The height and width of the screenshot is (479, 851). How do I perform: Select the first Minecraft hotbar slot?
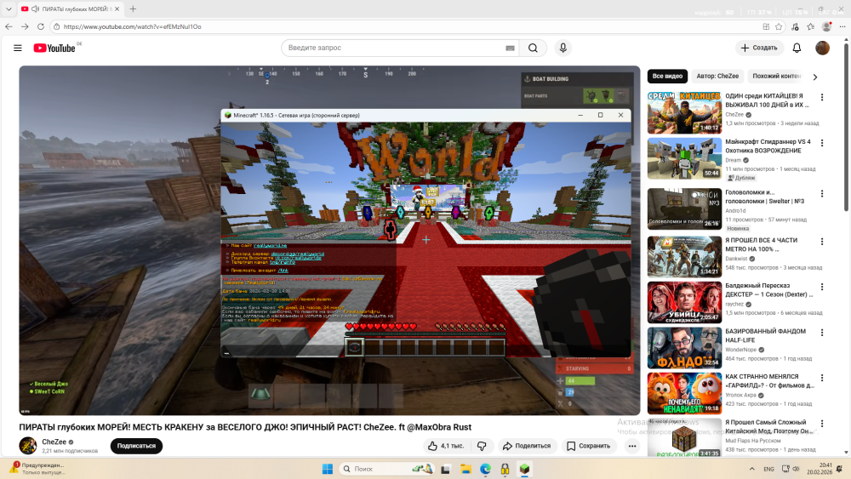tap(354, 347)
